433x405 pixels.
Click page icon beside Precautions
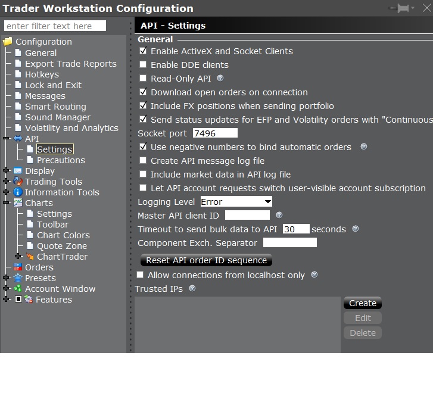tap(30, 160)
